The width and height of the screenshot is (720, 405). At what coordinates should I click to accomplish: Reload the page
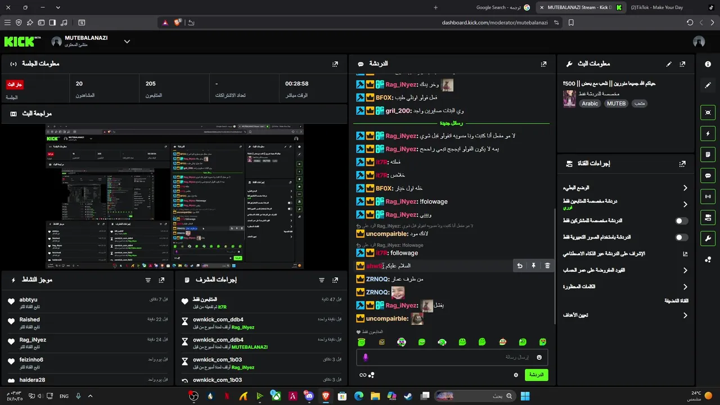tap(690, 22)
